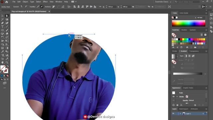Viewport: 213px width, 120px height.
Task: Collapse Stroke attribute in Appearance panel
Action: tap(177, 97)
